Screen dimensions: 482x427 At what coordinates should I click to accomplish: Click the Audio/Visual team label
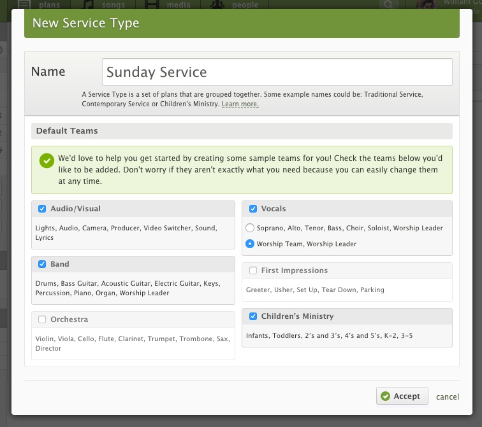(x=76, y=209)
